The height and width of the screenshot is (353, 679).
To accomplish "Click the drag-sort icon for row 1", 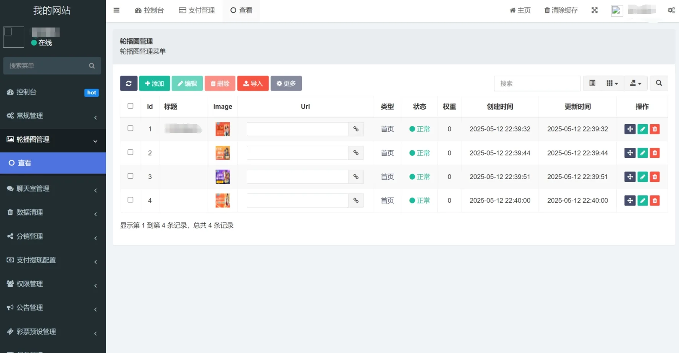I will pos(630,129).
